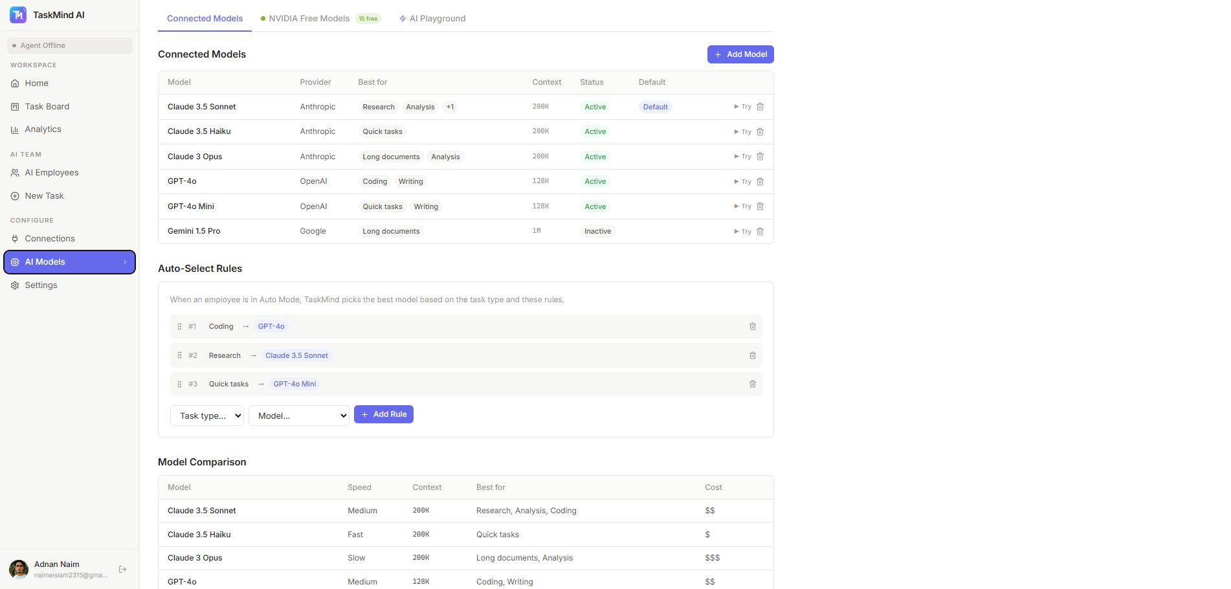This screenshot has height=589, width=1231.
Task: Click the TaskMind AI logo icon
Action: (18, 15)
